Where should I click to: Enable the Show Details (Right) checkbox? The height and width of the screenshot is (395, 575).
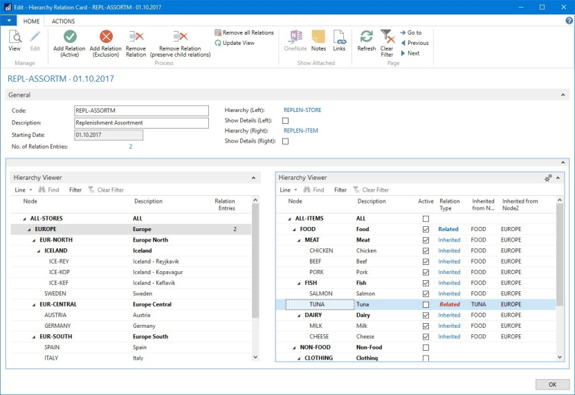[x=285, y=141]
